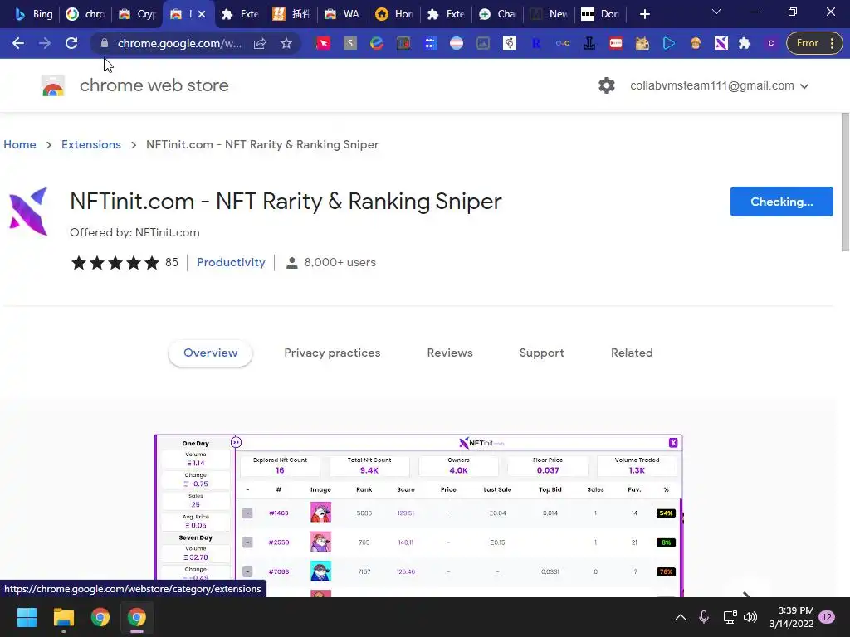Open the gray picture extension icon
The height and width of the screenshot is (637, 850).
click(x=483, y=43)
